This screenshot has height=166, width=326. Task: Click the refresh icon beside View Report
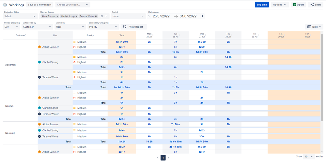[x=125, y=27]
